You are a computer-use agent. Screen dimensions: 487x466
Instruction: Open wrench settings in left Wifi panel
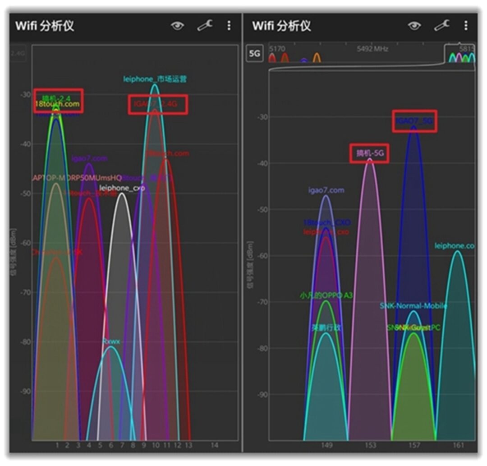tap(205, 25)
